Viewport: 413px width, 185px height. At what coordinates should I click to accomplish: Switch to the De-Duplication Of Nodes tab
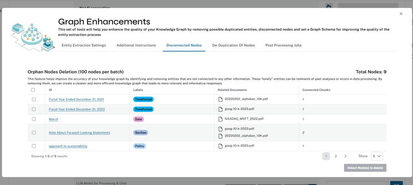click(x=233, y=45)
